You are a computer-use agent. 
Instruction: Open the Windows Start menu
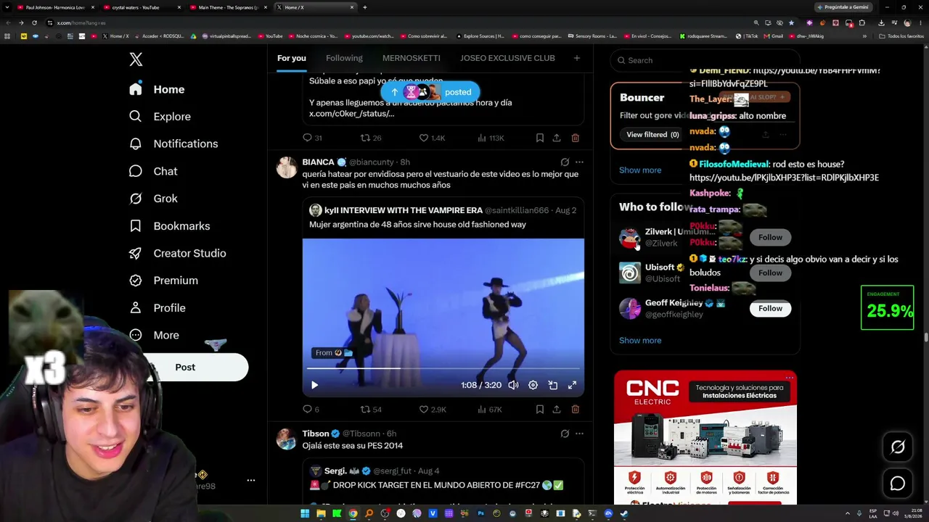tap(305, 514)
